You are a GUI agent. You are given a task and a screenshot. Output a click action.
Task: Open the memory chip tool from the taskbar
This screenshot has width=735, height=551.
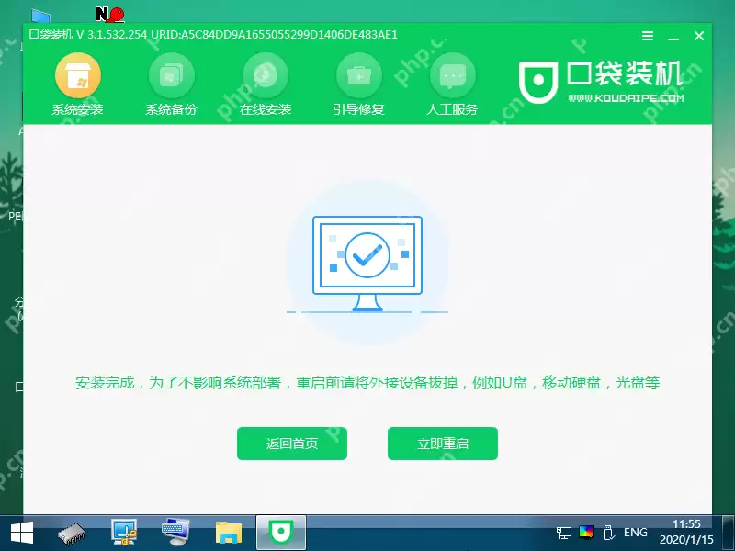[73, 531]
